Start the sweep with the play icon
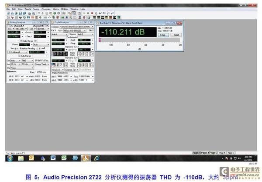262x182 pixels. click(84, 13)
